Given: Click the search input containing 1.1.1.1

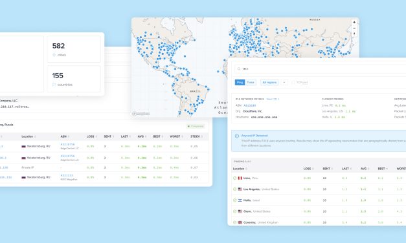Looking at the screenshot, I should click(x=321, y=69).
